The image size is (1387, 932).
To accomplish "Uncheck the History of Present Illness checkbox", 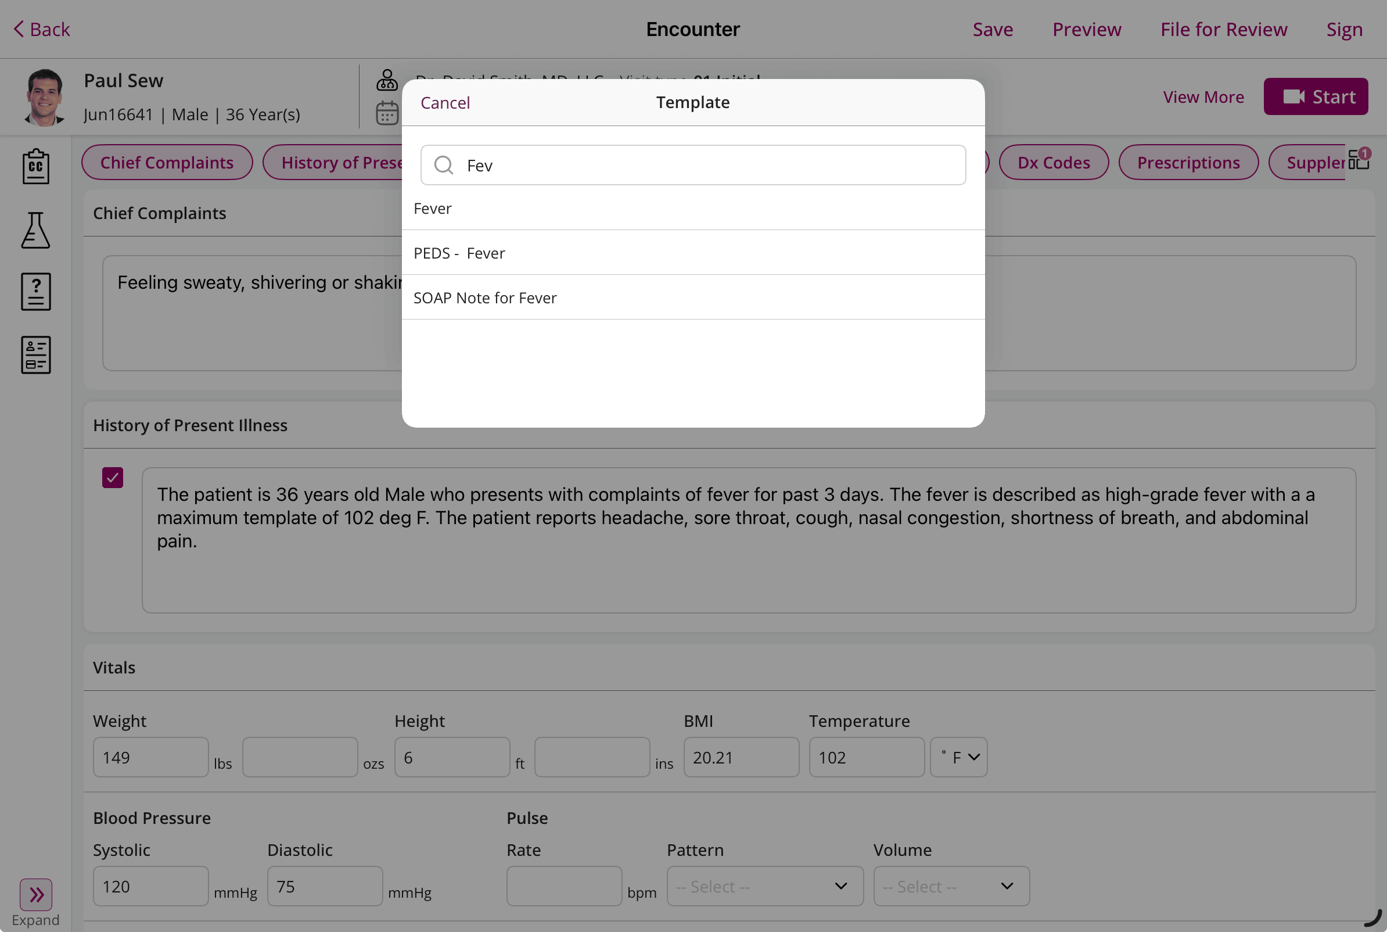I will pos(112,477).
